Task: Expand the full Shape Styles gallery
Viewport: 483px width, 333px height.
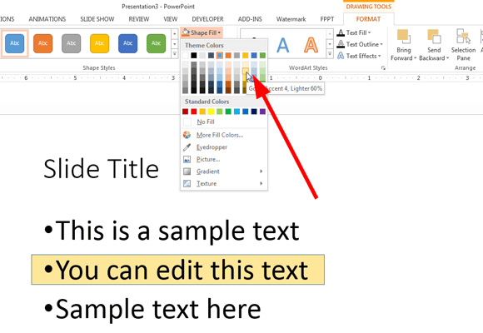Action: pyautogui.click(x=174, y=54)
